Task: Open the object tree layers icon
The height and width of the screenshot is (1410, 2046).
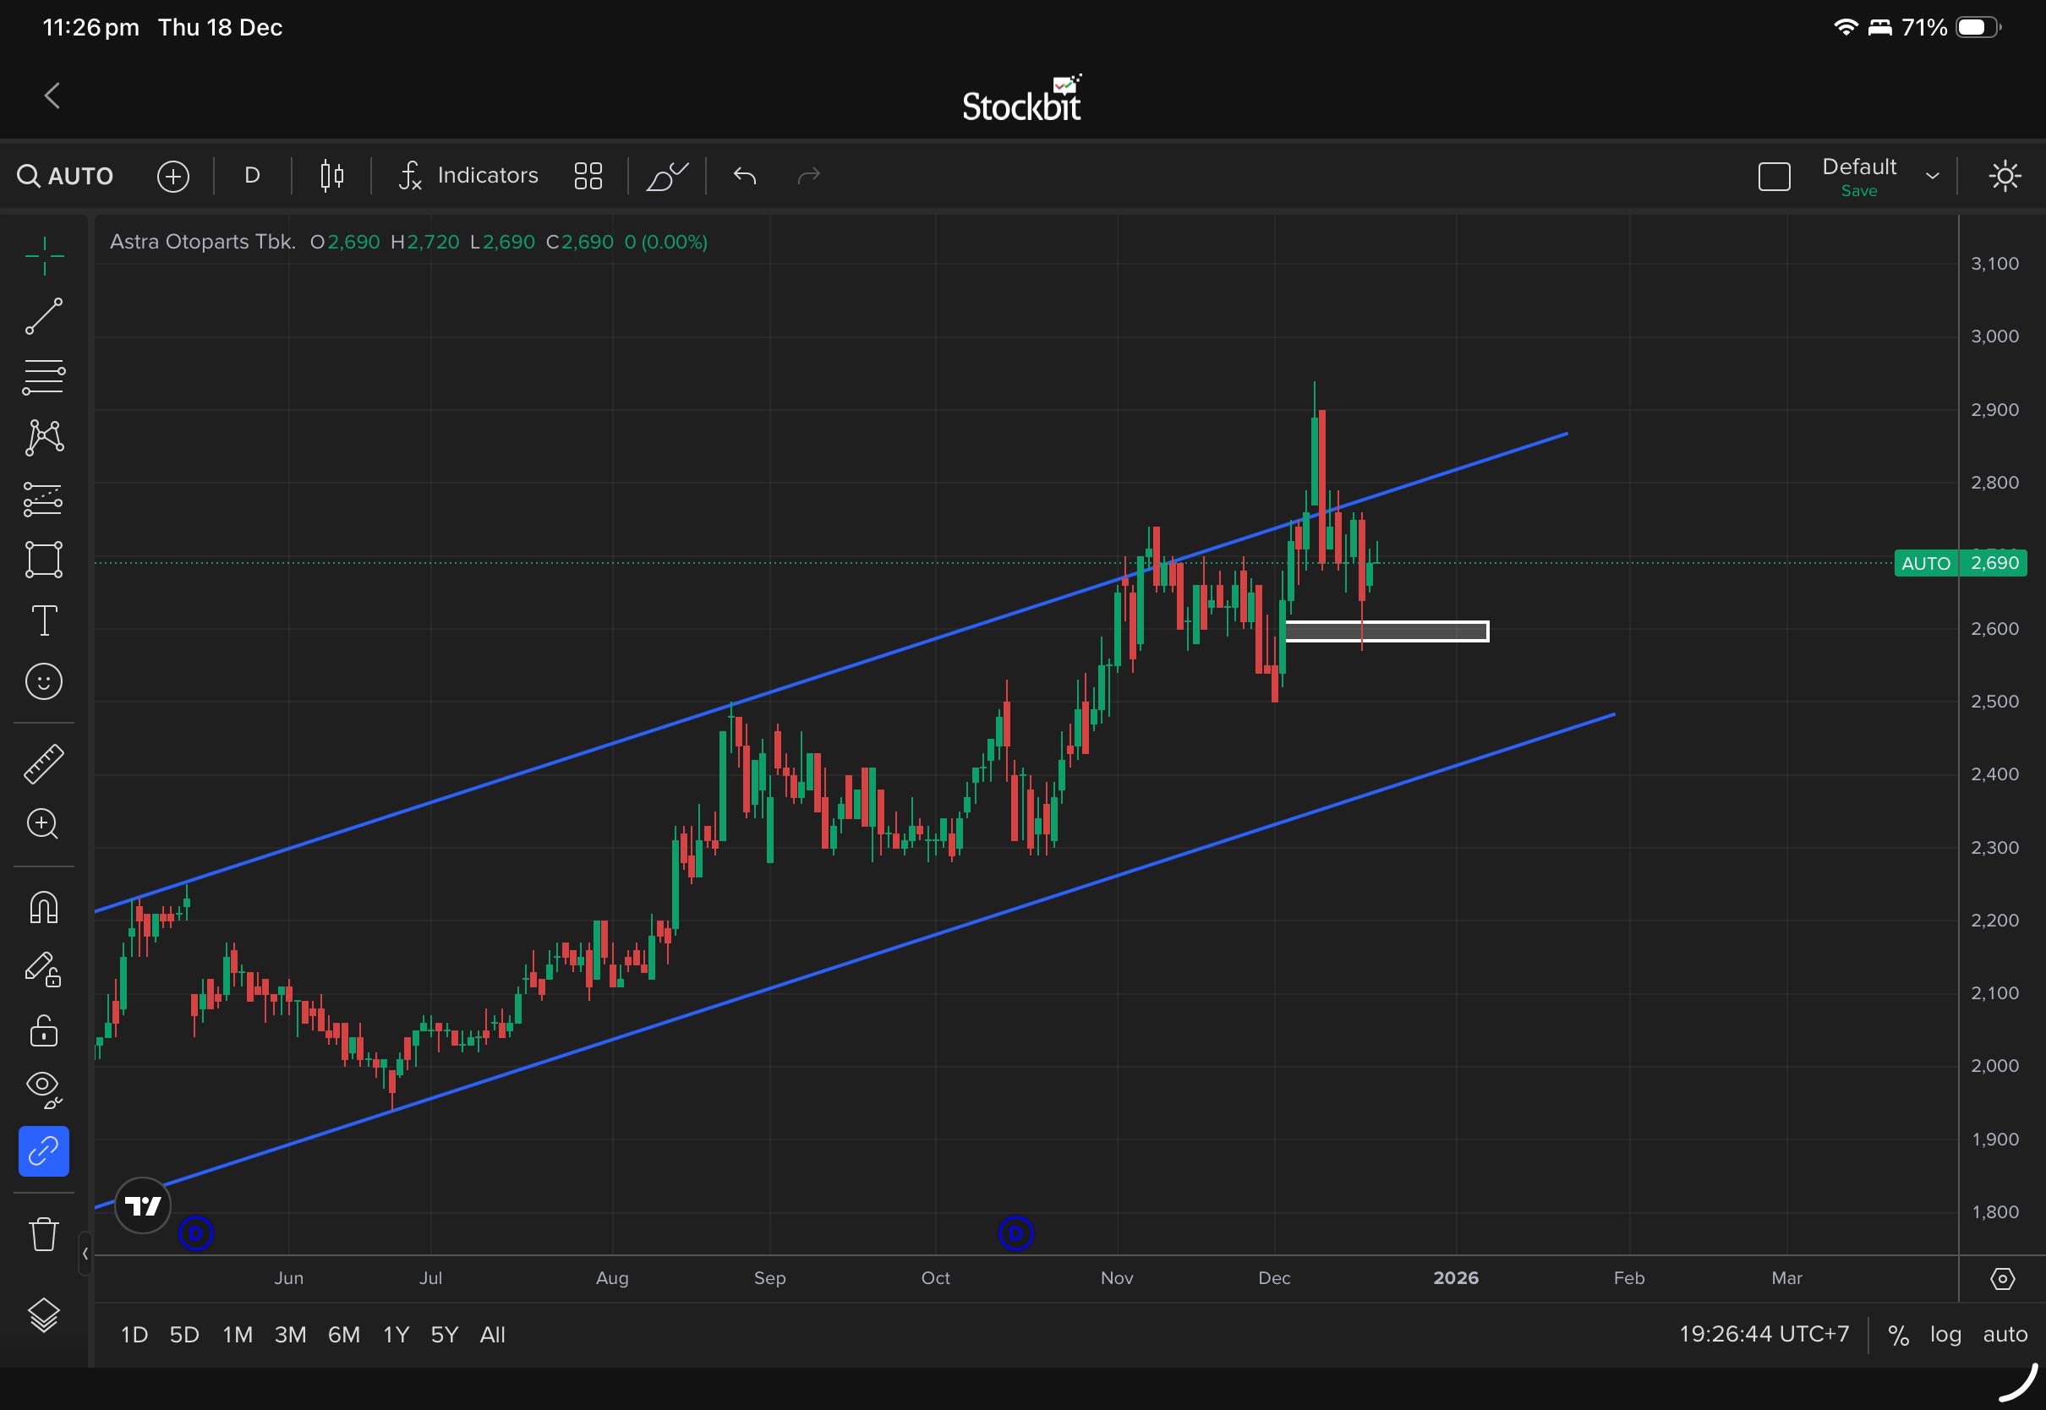Action: pyautogui.click(x=43, y=1315)
